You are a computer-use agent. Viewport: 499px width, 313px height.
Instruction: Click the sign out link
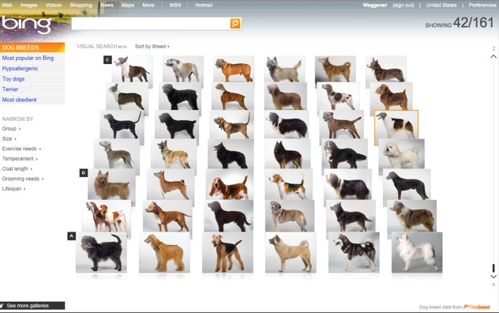pos(403,5)
